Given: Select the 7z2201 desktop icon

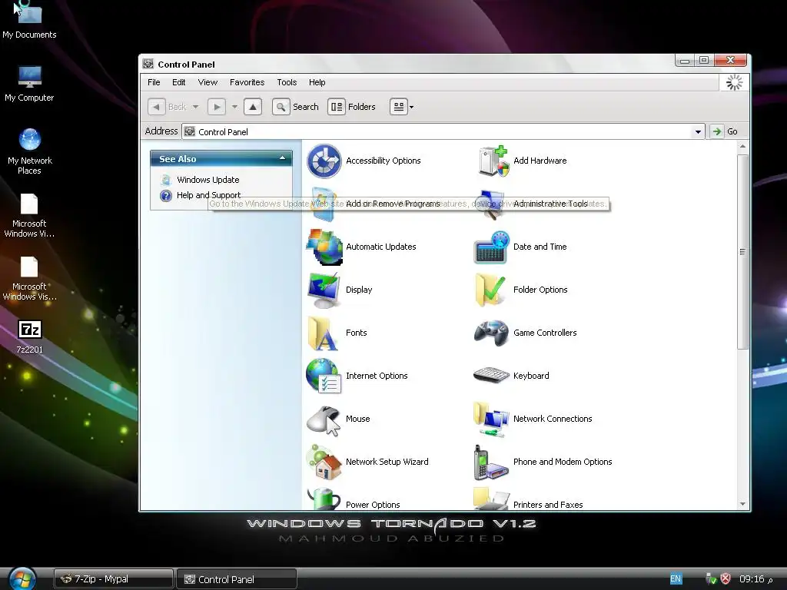Looking at the screenshot, I should click(30, 336).
